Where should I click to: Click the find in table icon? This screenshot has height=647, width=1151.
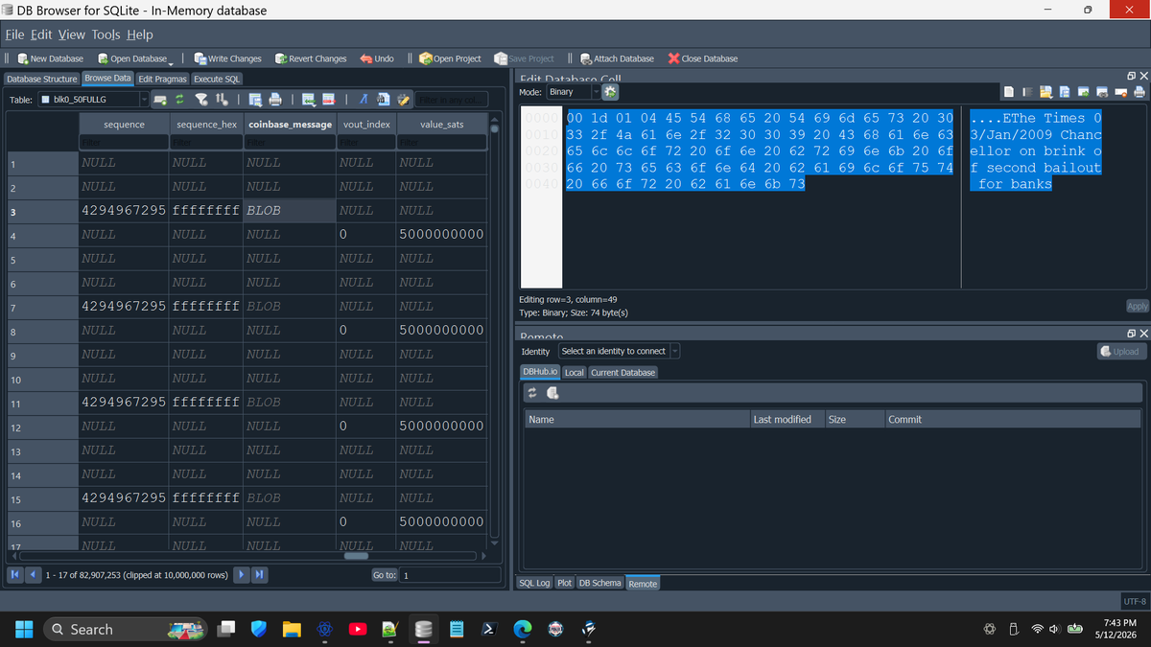click(x=383, y=100)
